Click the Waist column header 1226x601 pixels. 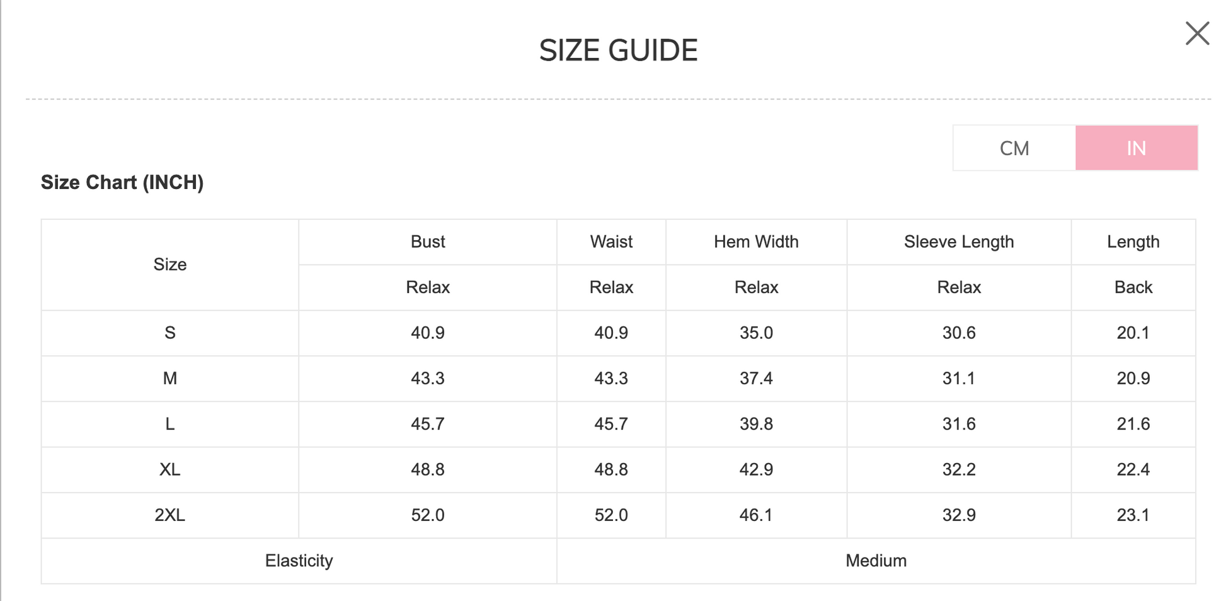click(x=611, y=242)
